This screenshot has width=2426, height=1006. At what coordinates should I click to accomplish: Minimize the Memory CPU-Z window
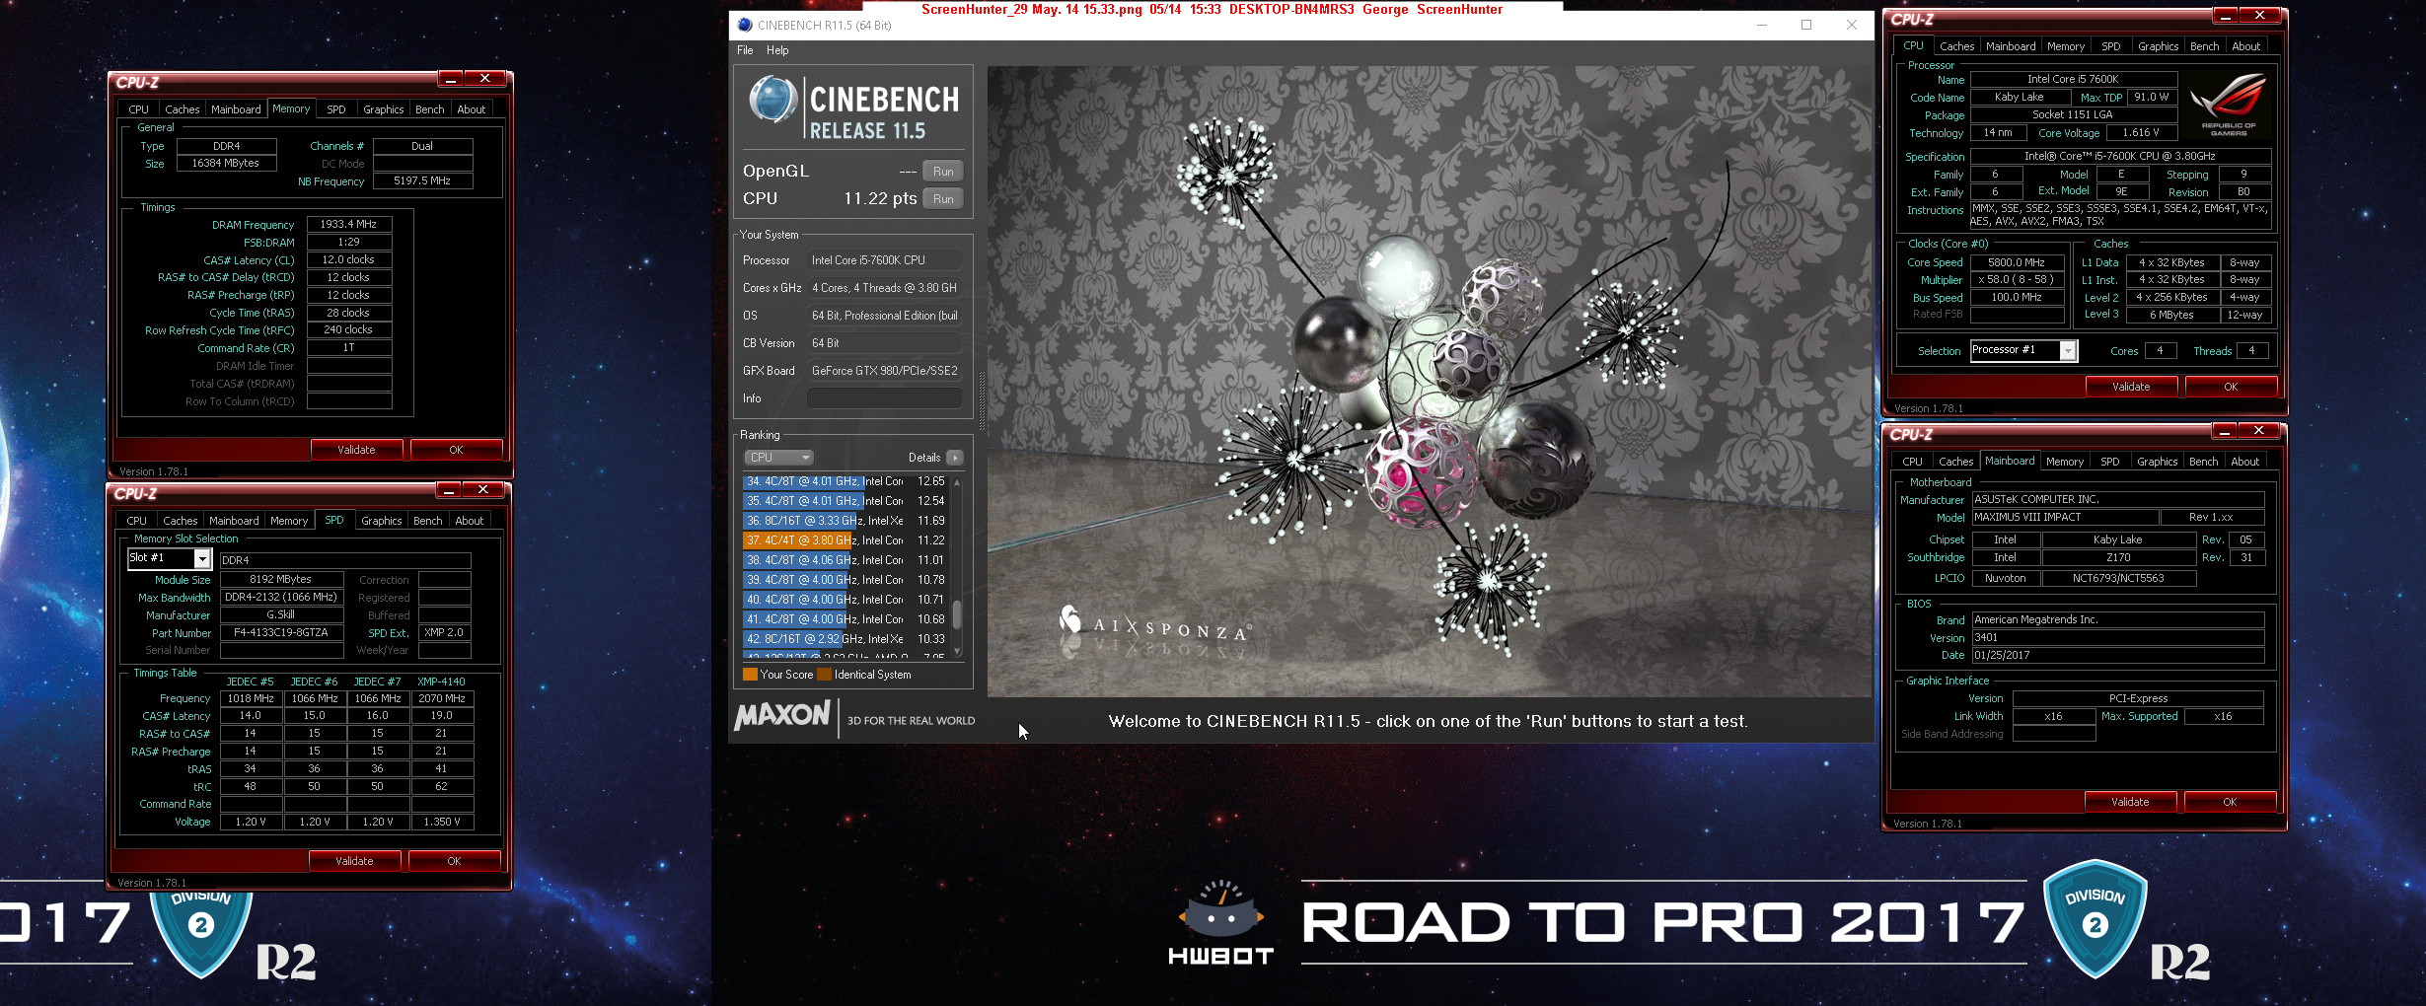point(450,79)
